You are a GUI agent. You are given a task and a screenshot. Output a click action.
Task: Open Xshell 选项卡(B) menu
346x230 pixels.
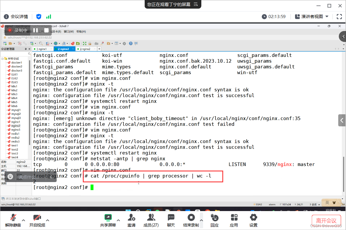pyautogui.click(x=56, y=32)
